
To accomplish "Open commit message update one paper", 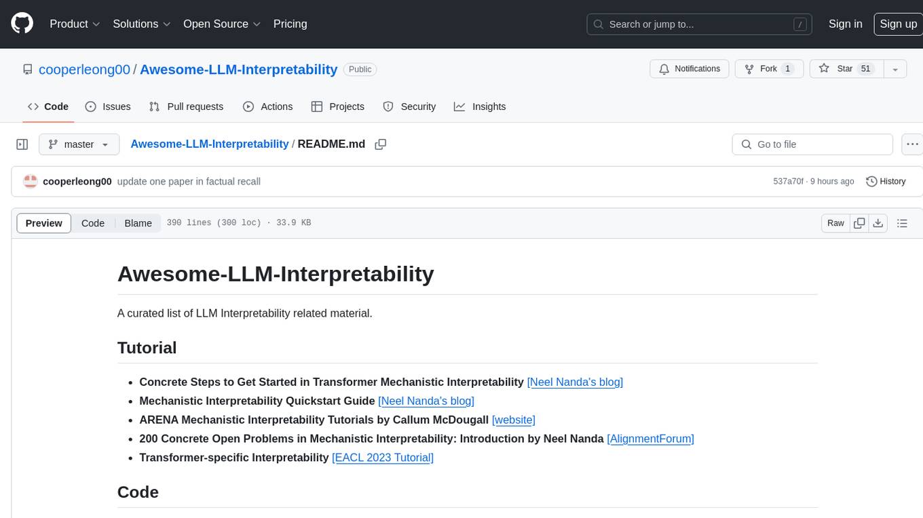I will tap(189, 181).
